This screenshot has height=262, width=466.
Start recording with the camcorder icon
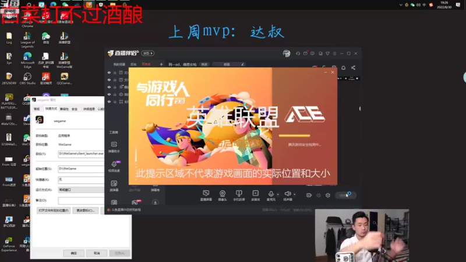pos(309,195)
